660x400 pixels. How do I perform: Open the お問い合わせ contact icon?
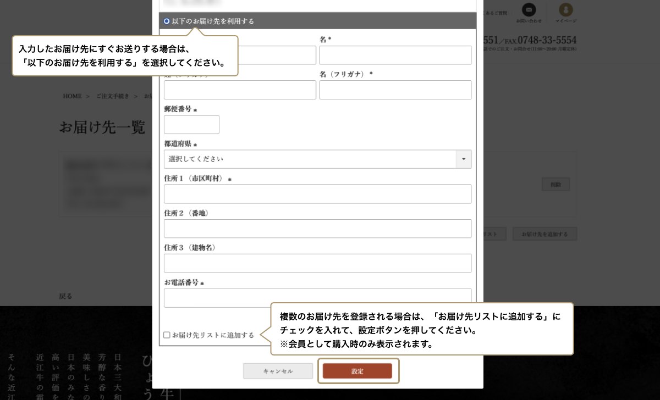click(529, 11)
